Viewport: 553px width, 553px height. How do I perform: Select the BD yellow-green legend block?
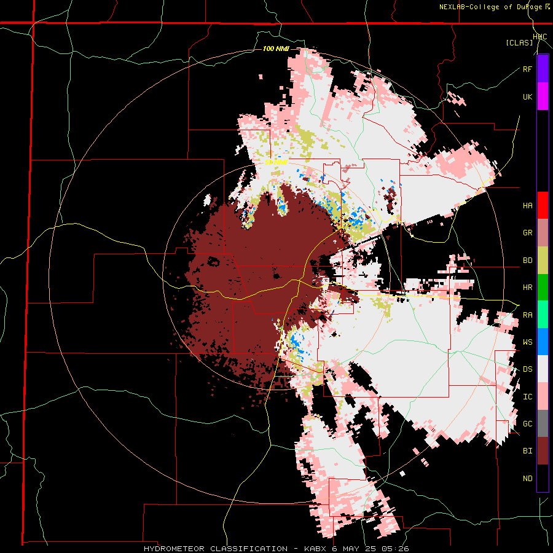[x=543, y=261]
